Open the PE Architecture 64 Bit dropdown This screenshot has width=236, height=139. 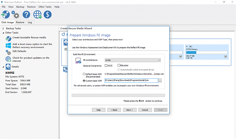[132, 60]
